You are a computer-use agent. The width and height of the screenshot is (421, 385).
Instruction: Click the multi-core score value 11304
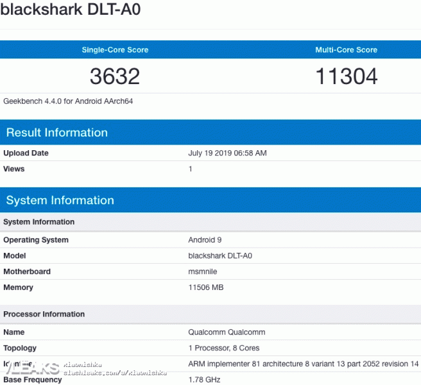coord(346,76)
